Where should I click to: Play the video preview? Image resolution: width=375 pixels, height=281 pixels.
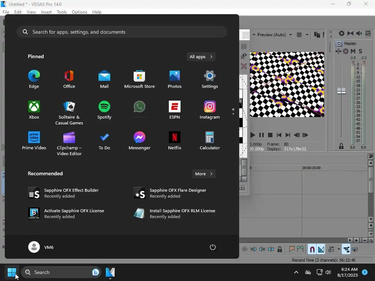pyautogui.click(x=253, y=135)
